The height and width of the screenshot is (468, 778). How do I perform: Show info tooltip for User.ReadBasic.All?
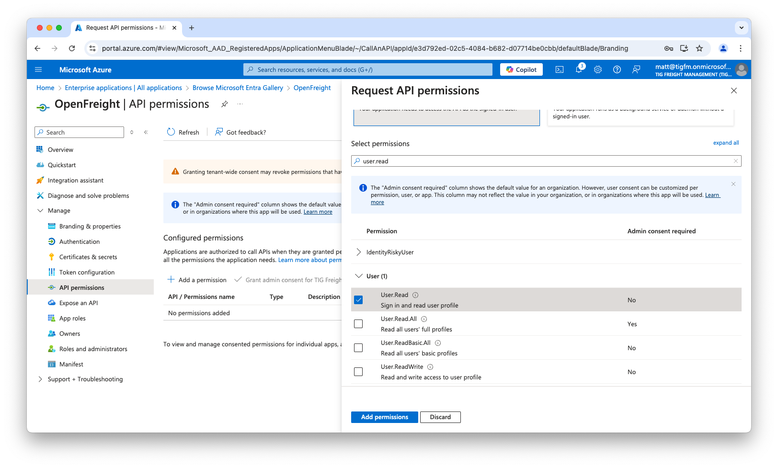pos(438,343)
